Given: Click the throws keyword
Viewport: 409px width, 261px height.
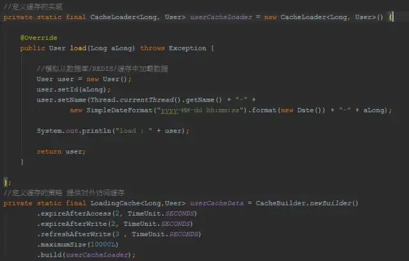Looking at the screenshot, I should (x=152, y=48).
